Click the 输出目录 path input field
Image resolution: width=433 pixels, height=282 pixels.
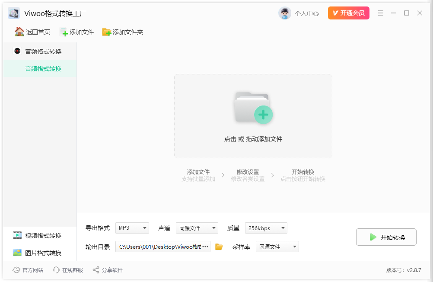point(160,247)
